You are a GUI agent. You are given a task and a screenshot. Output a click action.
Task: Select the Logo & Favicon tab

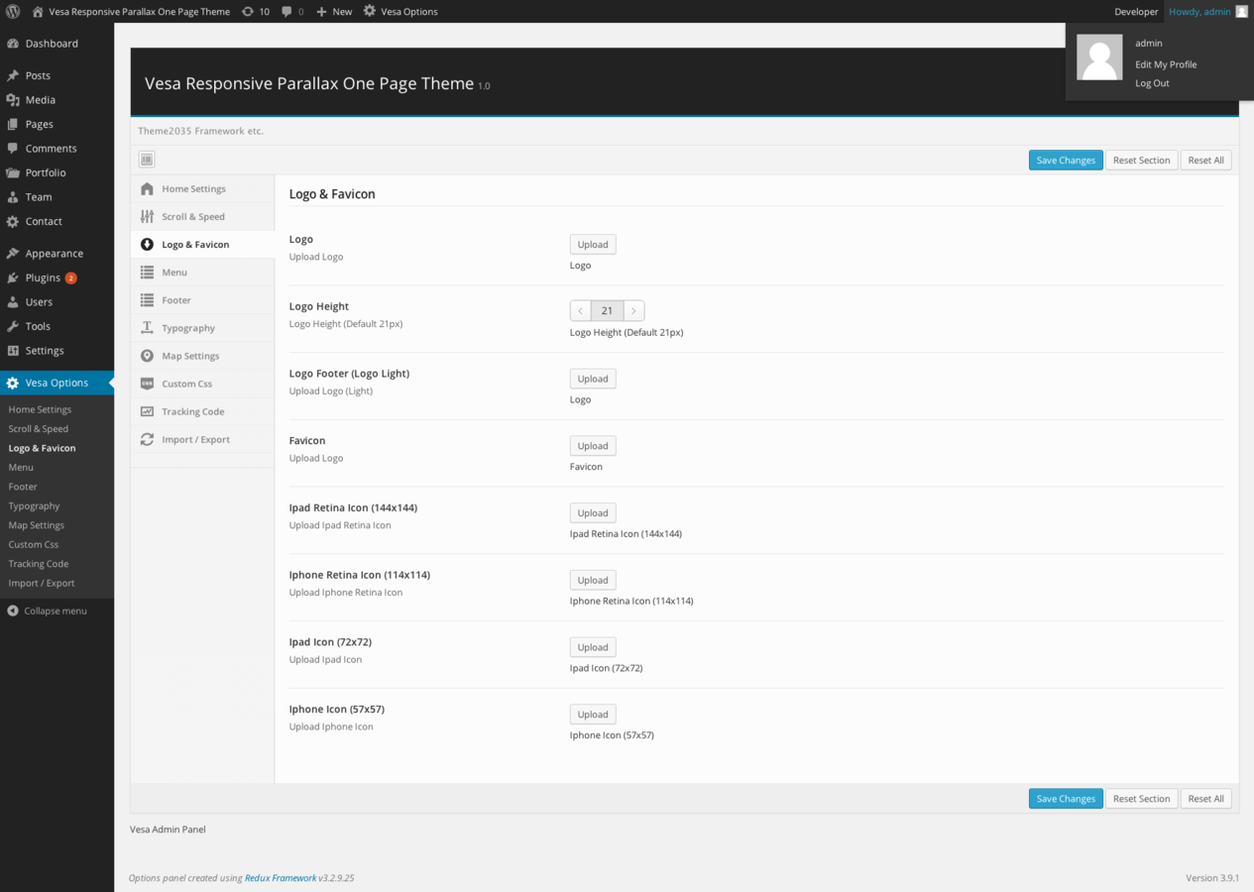click(x=202, y=245)
